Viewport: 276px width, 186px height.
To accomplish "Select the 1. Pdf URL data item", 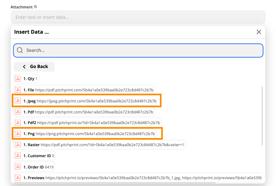I will pyautogui.click(x=84, y=112).
